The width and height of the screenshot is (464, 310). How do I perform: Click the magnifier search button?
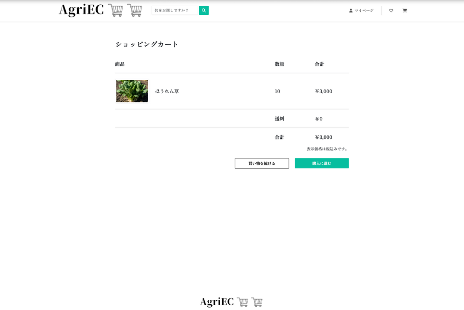[x=204, y=10]
